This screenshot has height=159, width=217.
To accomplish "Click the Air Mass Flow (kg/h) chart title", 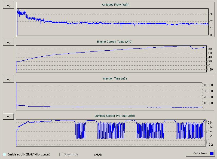I will [x=115, y=5].
